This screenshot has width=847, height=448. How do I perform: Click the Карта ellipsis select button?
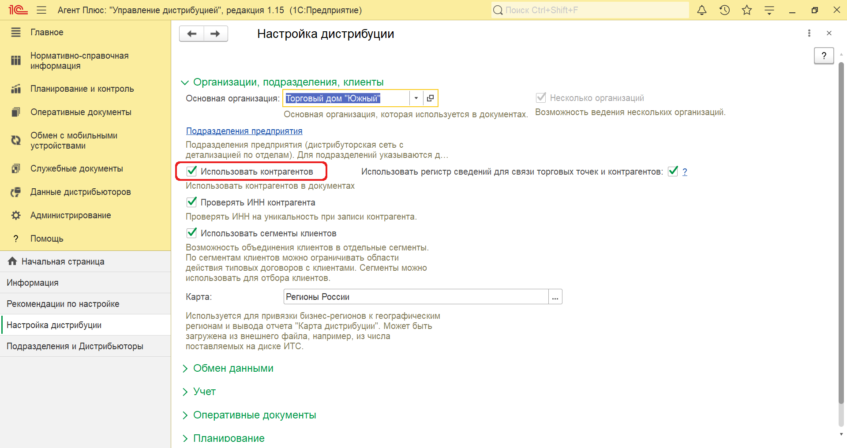tap(555, 297)
